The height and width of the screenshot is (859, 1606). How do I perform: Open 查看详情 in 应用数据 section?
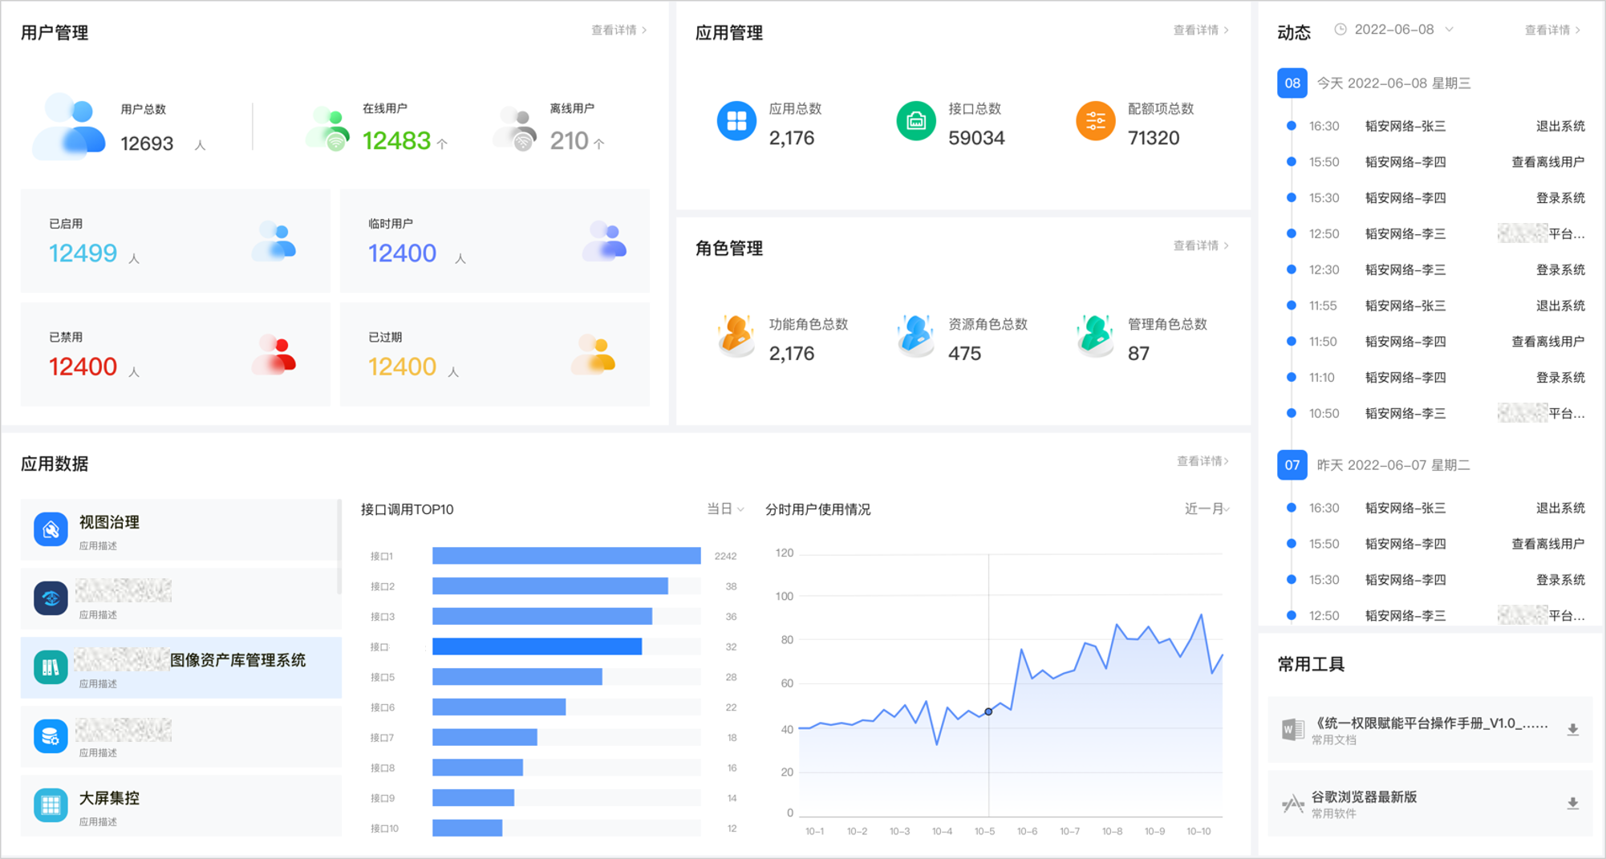tap(1202, 461)
